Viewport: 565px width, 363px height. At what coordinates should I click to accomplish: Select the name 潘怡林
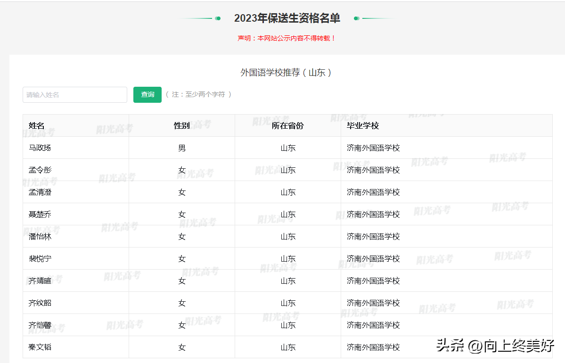(40, 237)
